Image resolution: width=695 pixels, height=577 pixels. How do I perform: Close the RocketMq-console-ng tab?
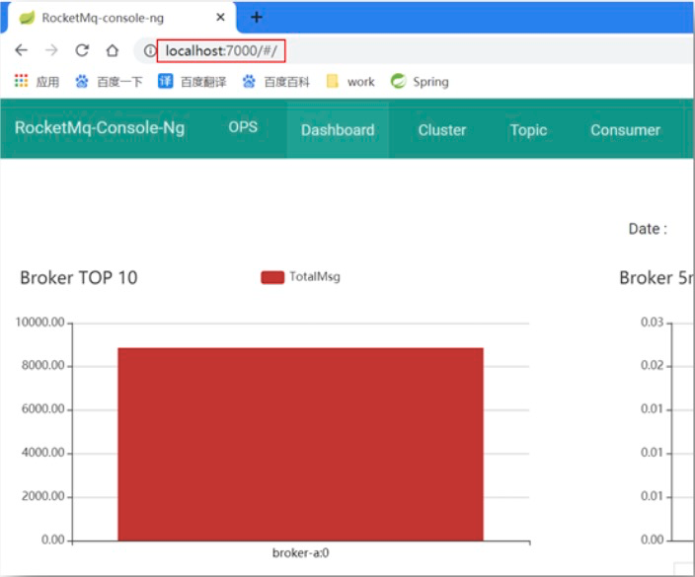click(x=220, y=18)
